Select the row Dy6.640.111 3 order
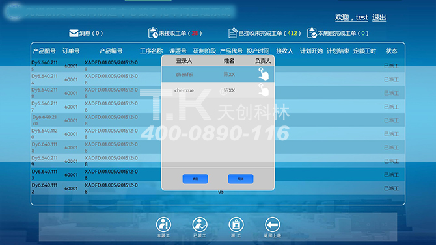 [218, 174]
